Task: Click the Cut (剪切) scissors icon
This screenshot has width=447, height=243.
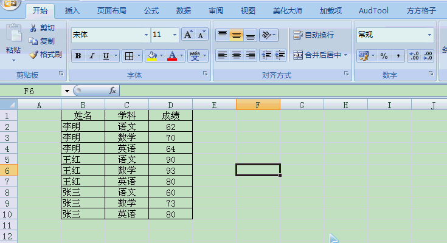Action: 33,28
